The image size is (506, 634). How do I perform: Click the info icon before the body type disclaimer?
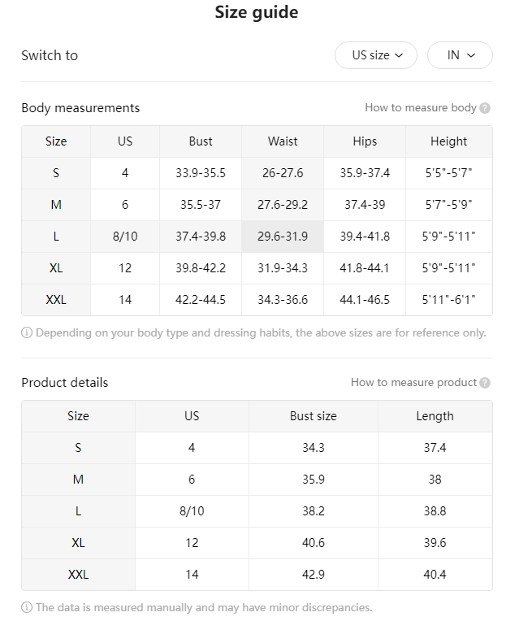tap(27, 332)
